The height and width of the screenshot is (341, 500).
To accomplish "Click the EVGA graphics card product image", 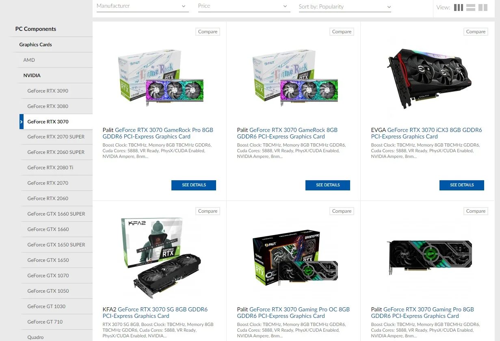I will pos(430,78).
